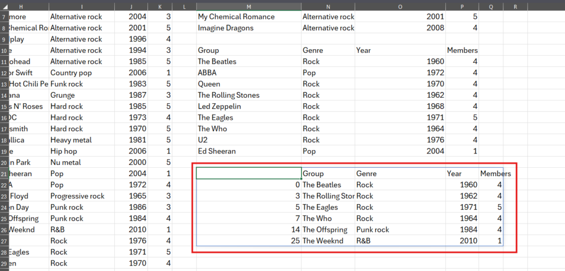Click the 'Imagine Dragons' cell
565x271 pixels.
pos(249,28)
